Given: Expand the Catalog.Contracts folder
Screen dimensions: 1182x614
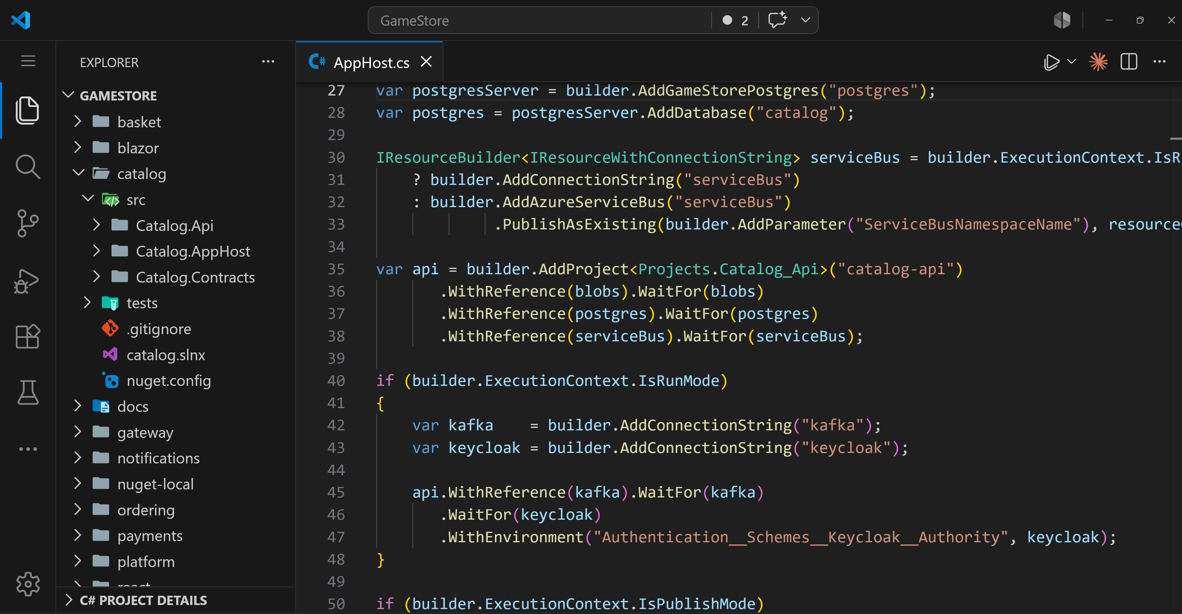Looking at the screenshot, I should point(175,277).
